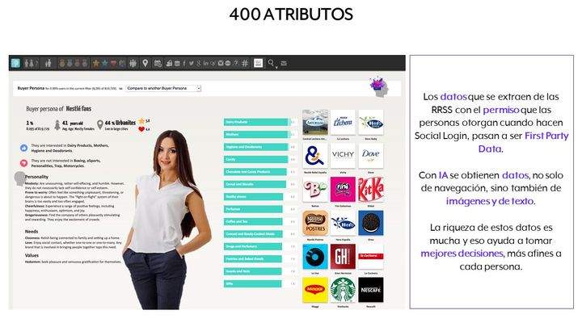Click the 'Nestlé fans' persona title
The image size is (582, 327).
tap(78, 109)
